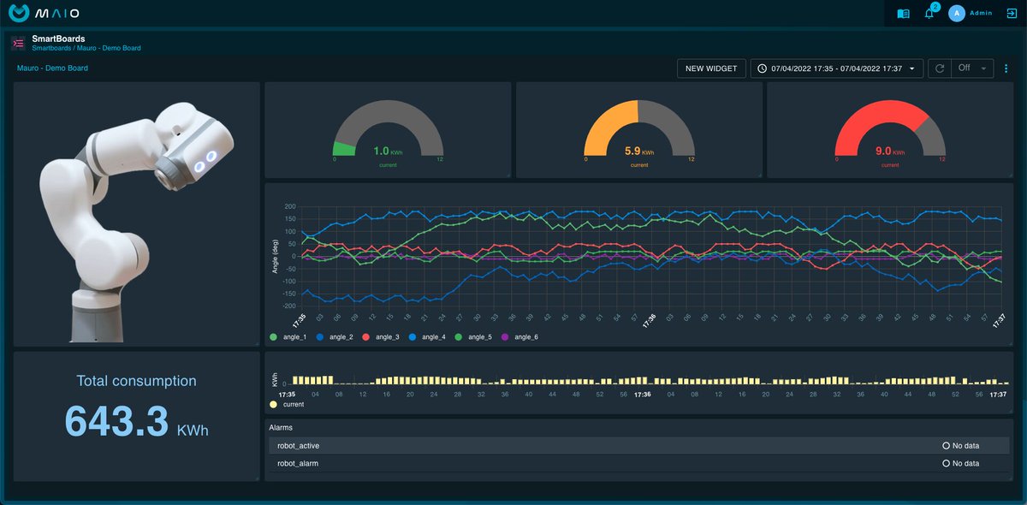Viewport: 1027px width, 505px height.
Task: Open the SmartBoards menu icon
Action: [x=18, y=43]
